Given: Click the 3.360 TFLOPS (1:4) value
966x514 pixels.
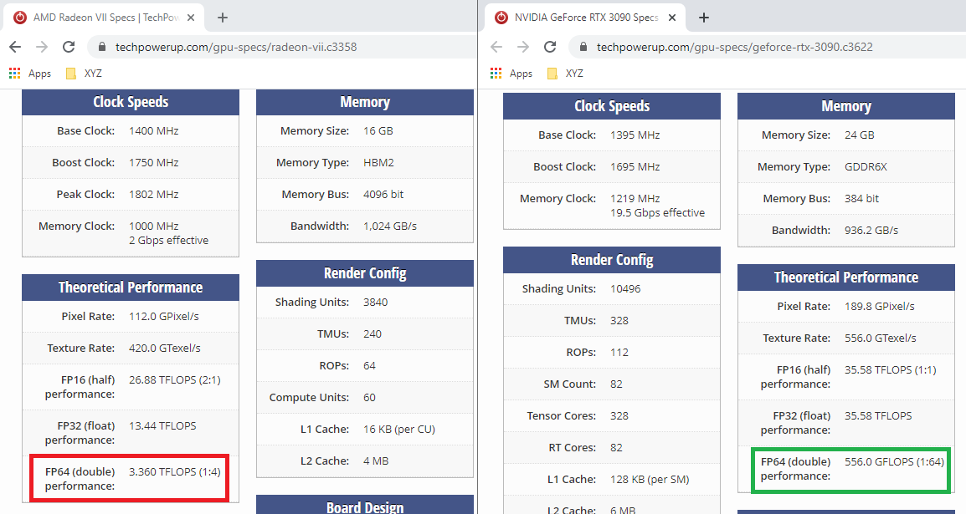Looking at the screenshot, I should 175,472.
